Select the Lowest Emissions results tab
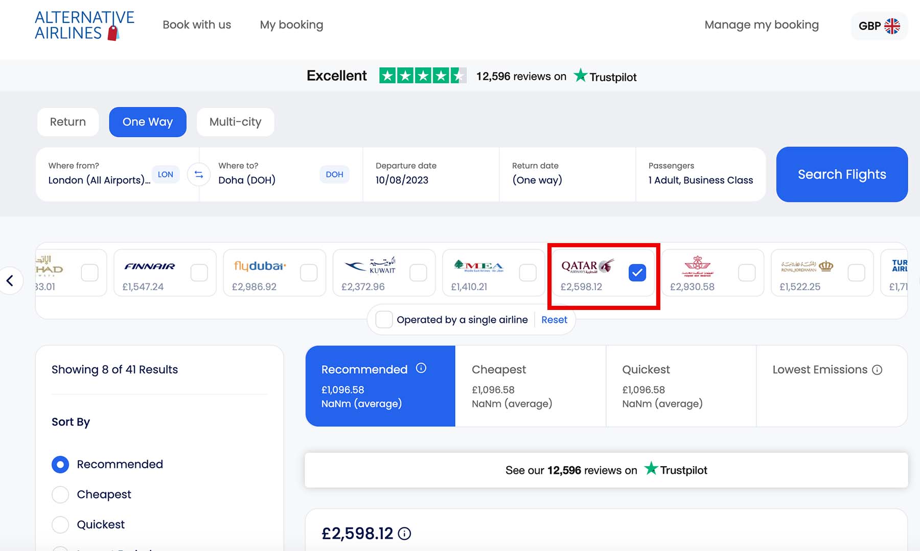The height and width of the screenshot is (551, 920). 832,386
